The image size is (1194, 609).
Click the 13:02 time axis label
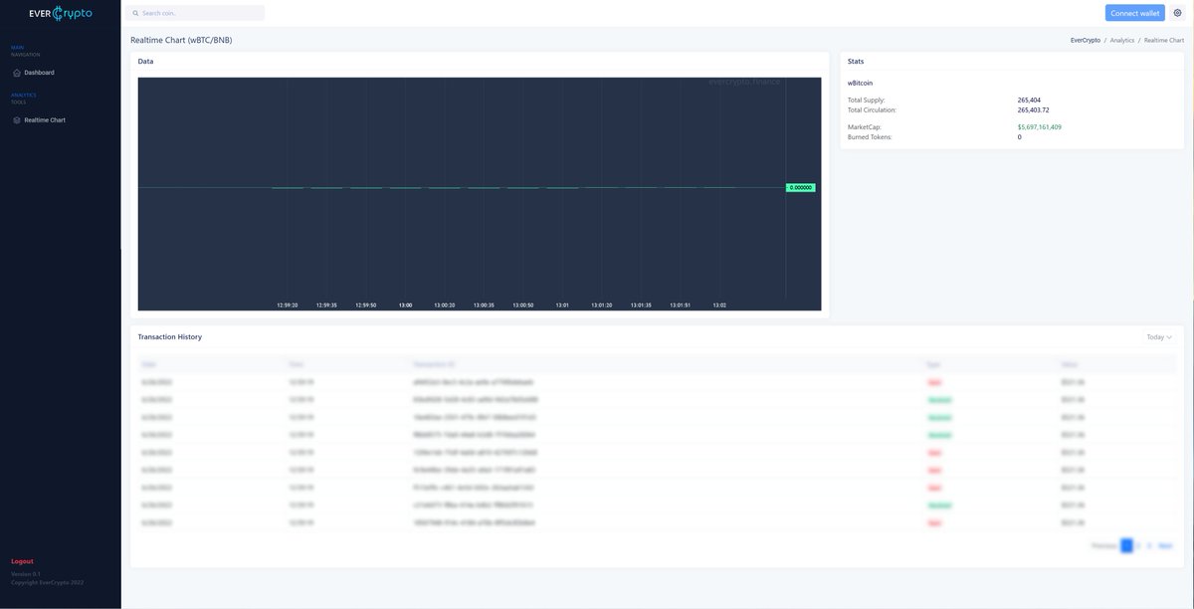pyautogui.click(x=719, y=305)
